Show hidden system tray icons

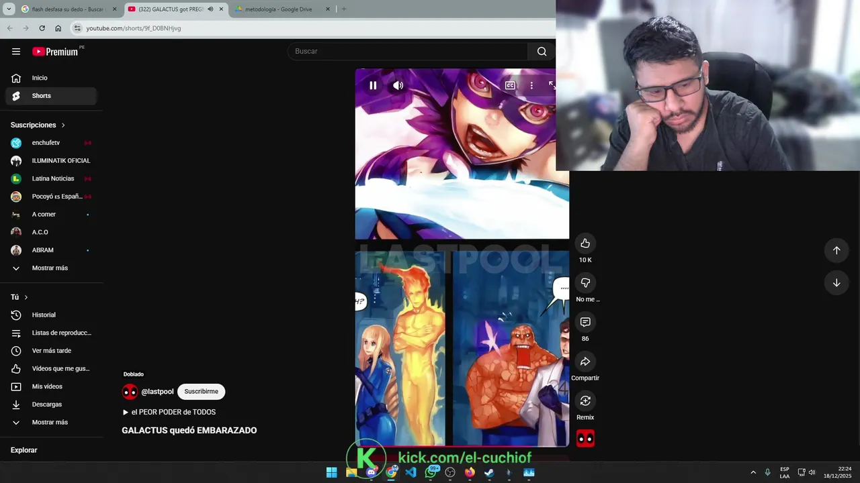753,472
